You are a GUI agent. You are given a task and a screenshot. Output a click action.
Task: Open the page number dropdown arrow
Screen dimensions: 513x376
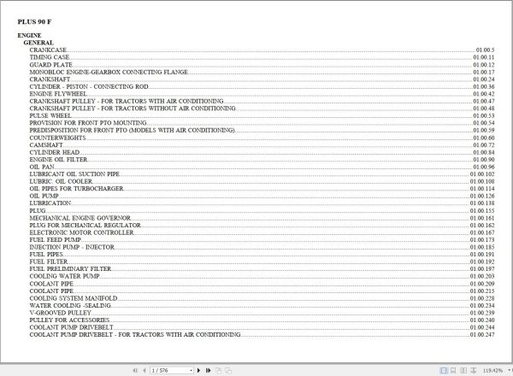click(x=191, y=370)
